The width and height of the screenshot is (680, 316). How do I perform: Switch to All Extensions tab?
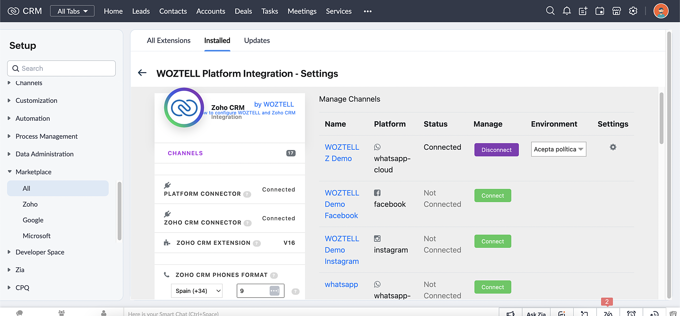point(169,40)
